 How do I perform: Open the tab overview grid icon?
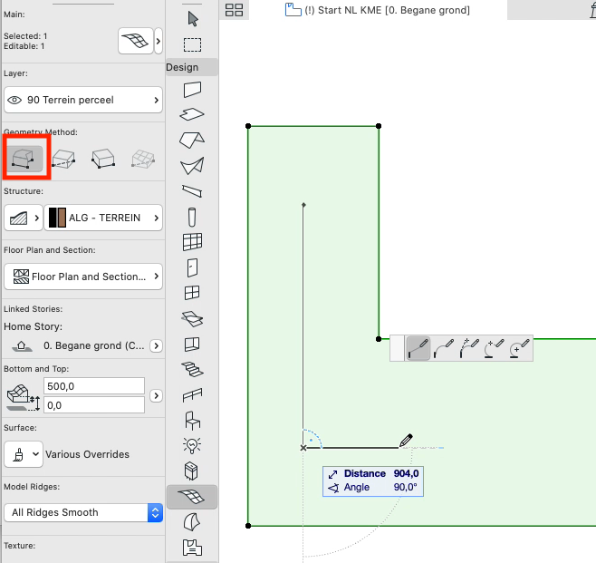(x=234, y=10)
